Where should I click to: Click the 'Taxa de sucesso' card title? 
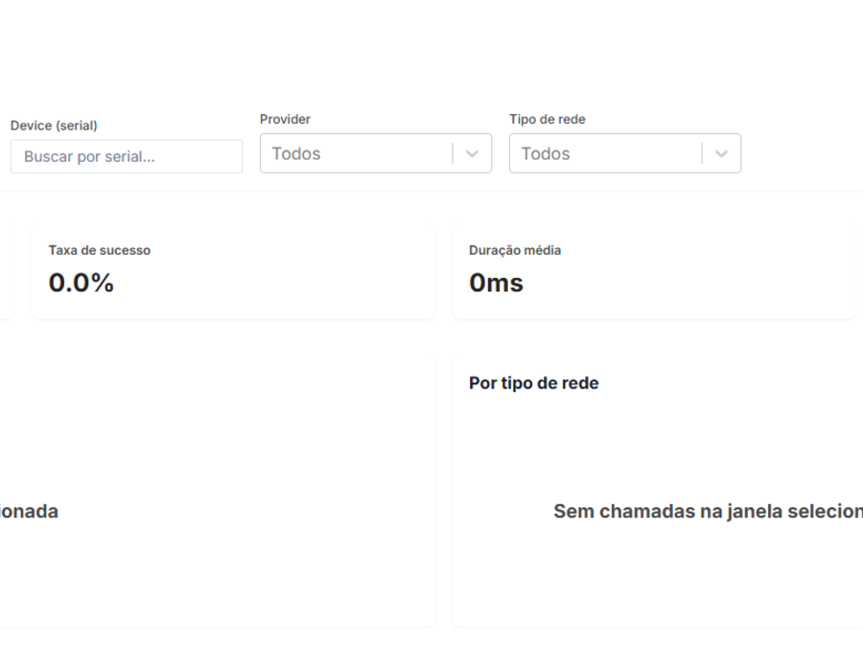[x=100, y=250]
